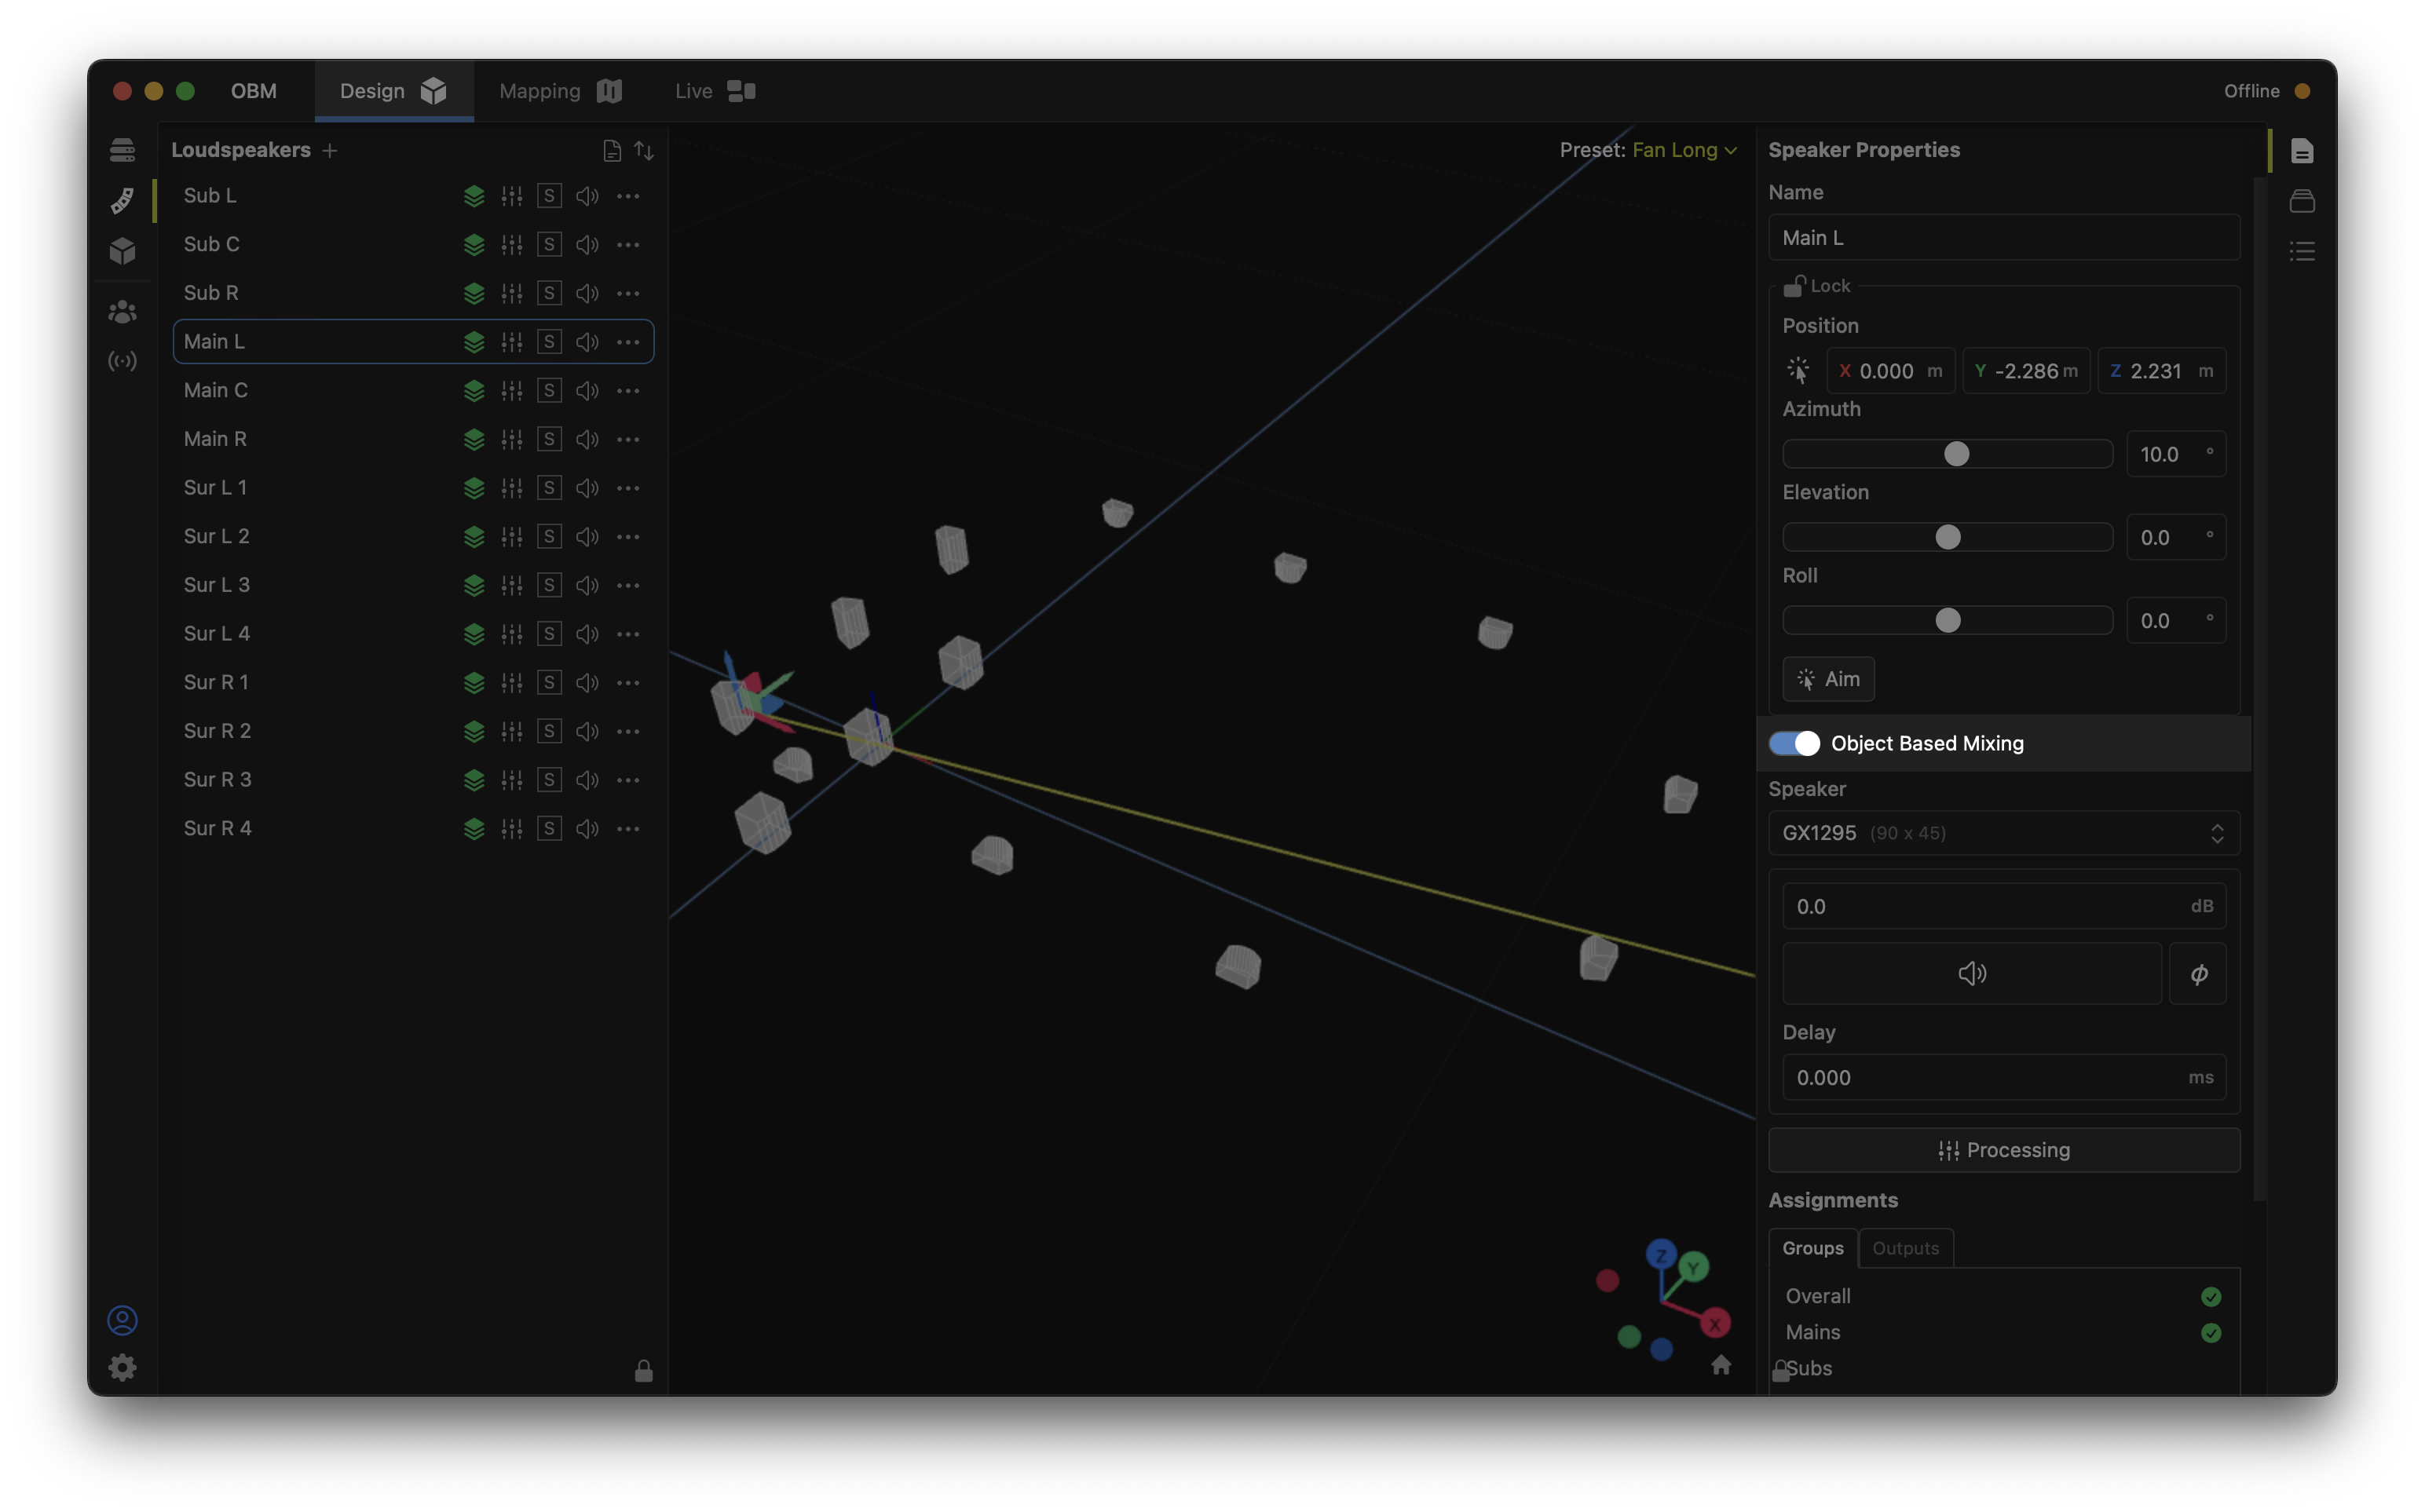
Task: Solo the Main R loudspeaker
Action: click(x=549, y=440)
